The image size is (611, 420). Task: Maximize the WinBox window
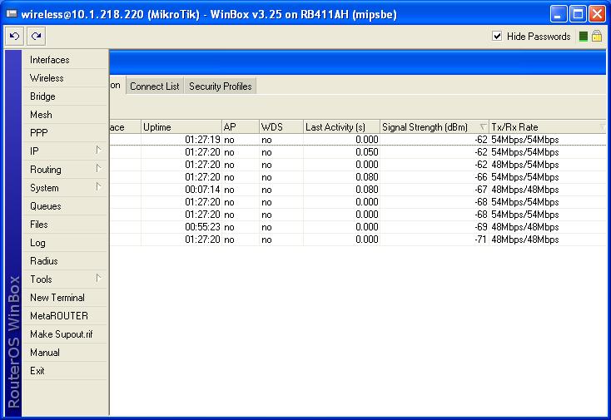tap(578, 14)
